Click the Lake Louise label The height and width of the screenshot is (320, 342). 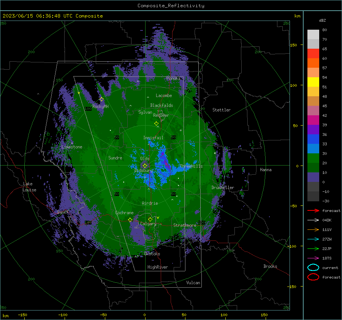point(30,187)
